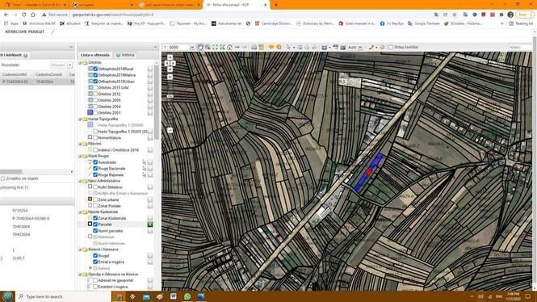Select the P-70403064 search result row
Screen dimensions: 537x302
point(37,82)
